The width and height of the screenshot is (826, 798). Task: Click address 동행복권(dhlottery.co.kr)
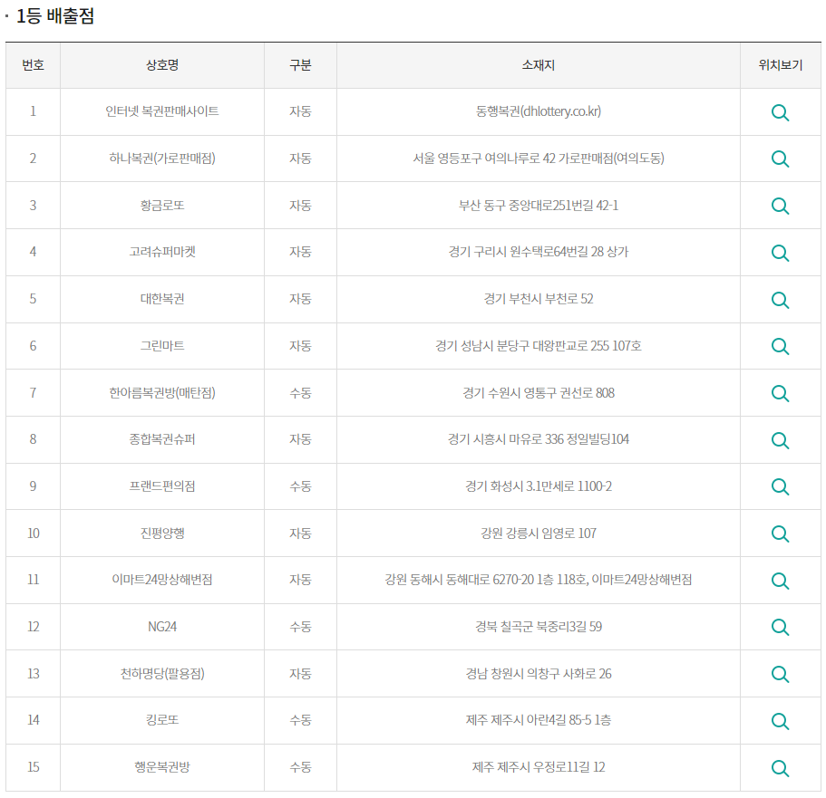[x=539, y=111]
